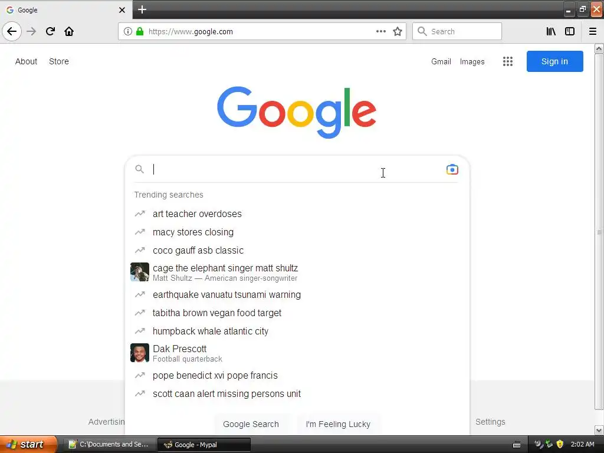Focus the browser toolbar Search field

457,31
